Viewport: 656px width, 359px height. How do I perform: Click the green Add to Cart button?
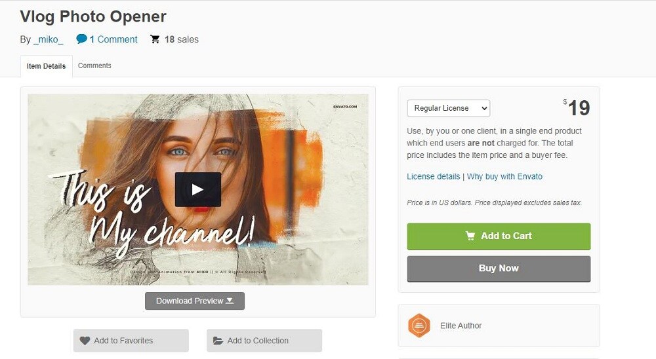click(499, 236)
